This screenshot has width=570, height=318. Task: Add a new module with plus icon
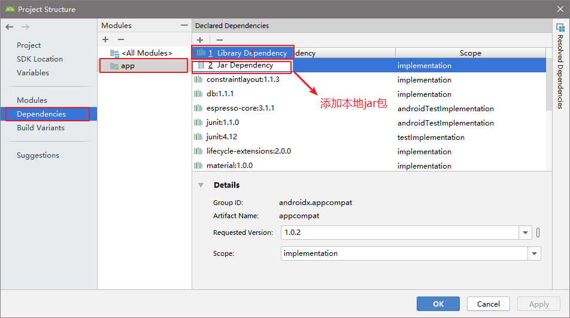(x=105, y=39)
